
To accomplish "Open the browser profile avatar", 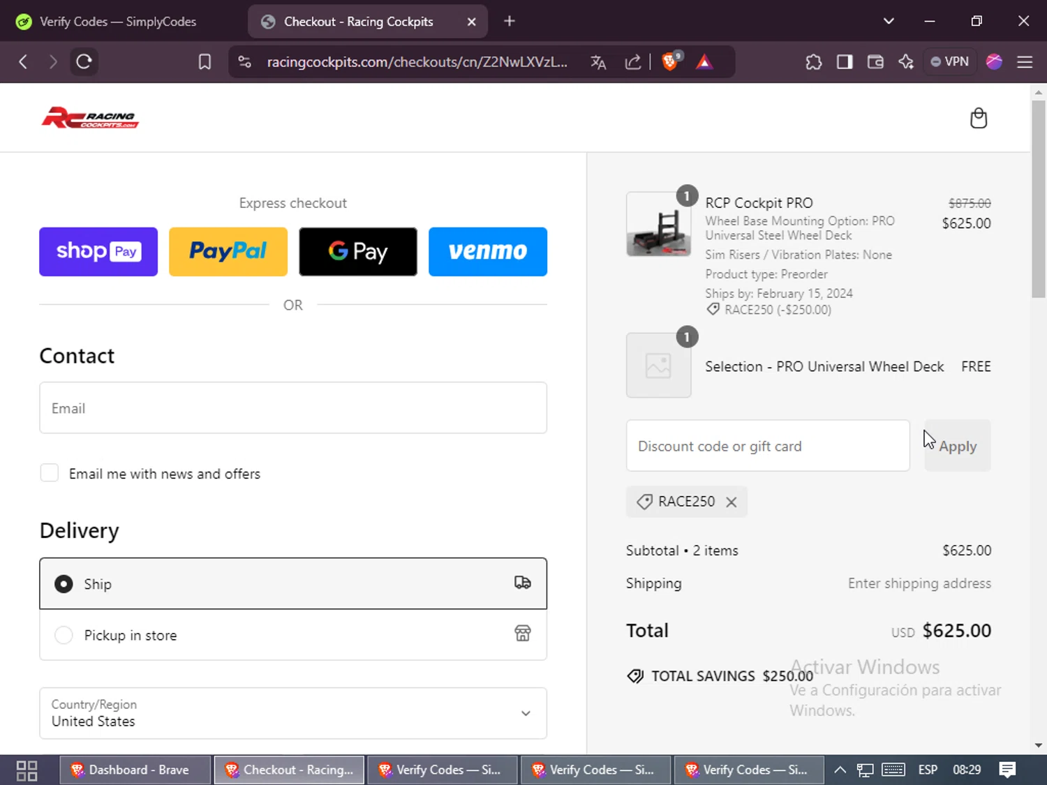I will (994, 62).
